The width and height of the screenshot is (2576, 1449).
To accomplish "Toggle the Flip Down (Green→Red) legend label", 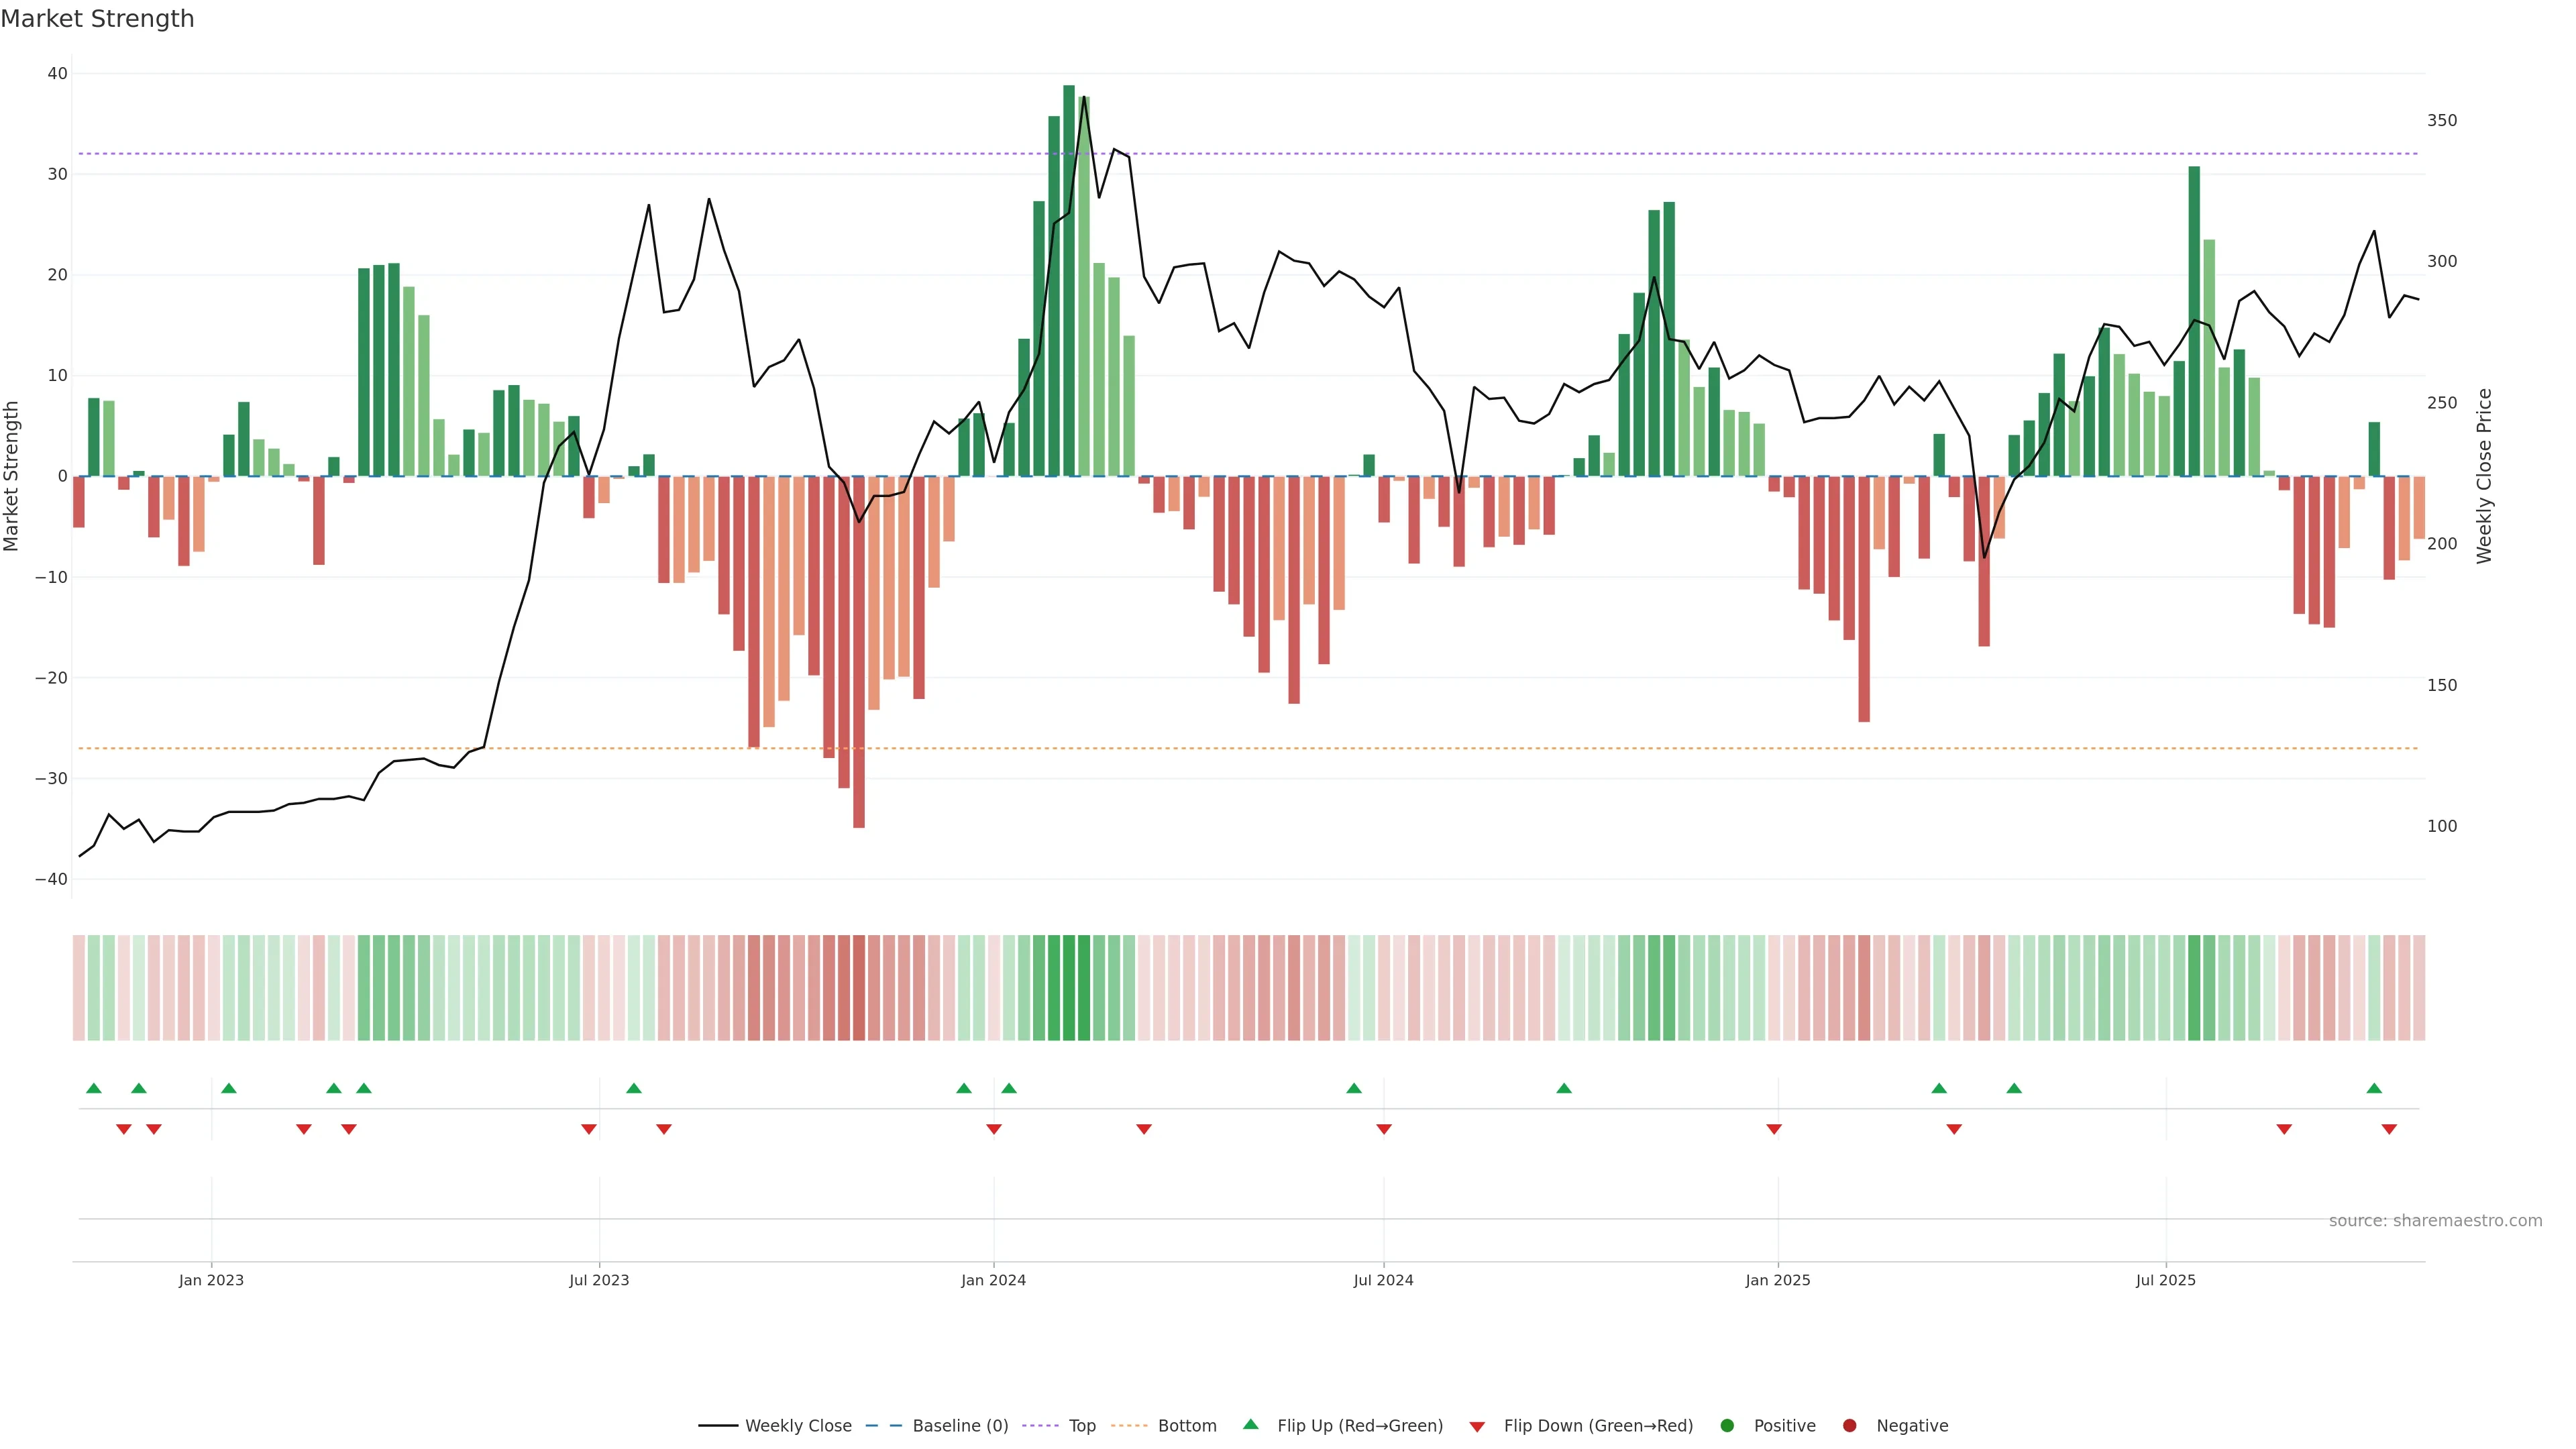I will 1598,1426.
